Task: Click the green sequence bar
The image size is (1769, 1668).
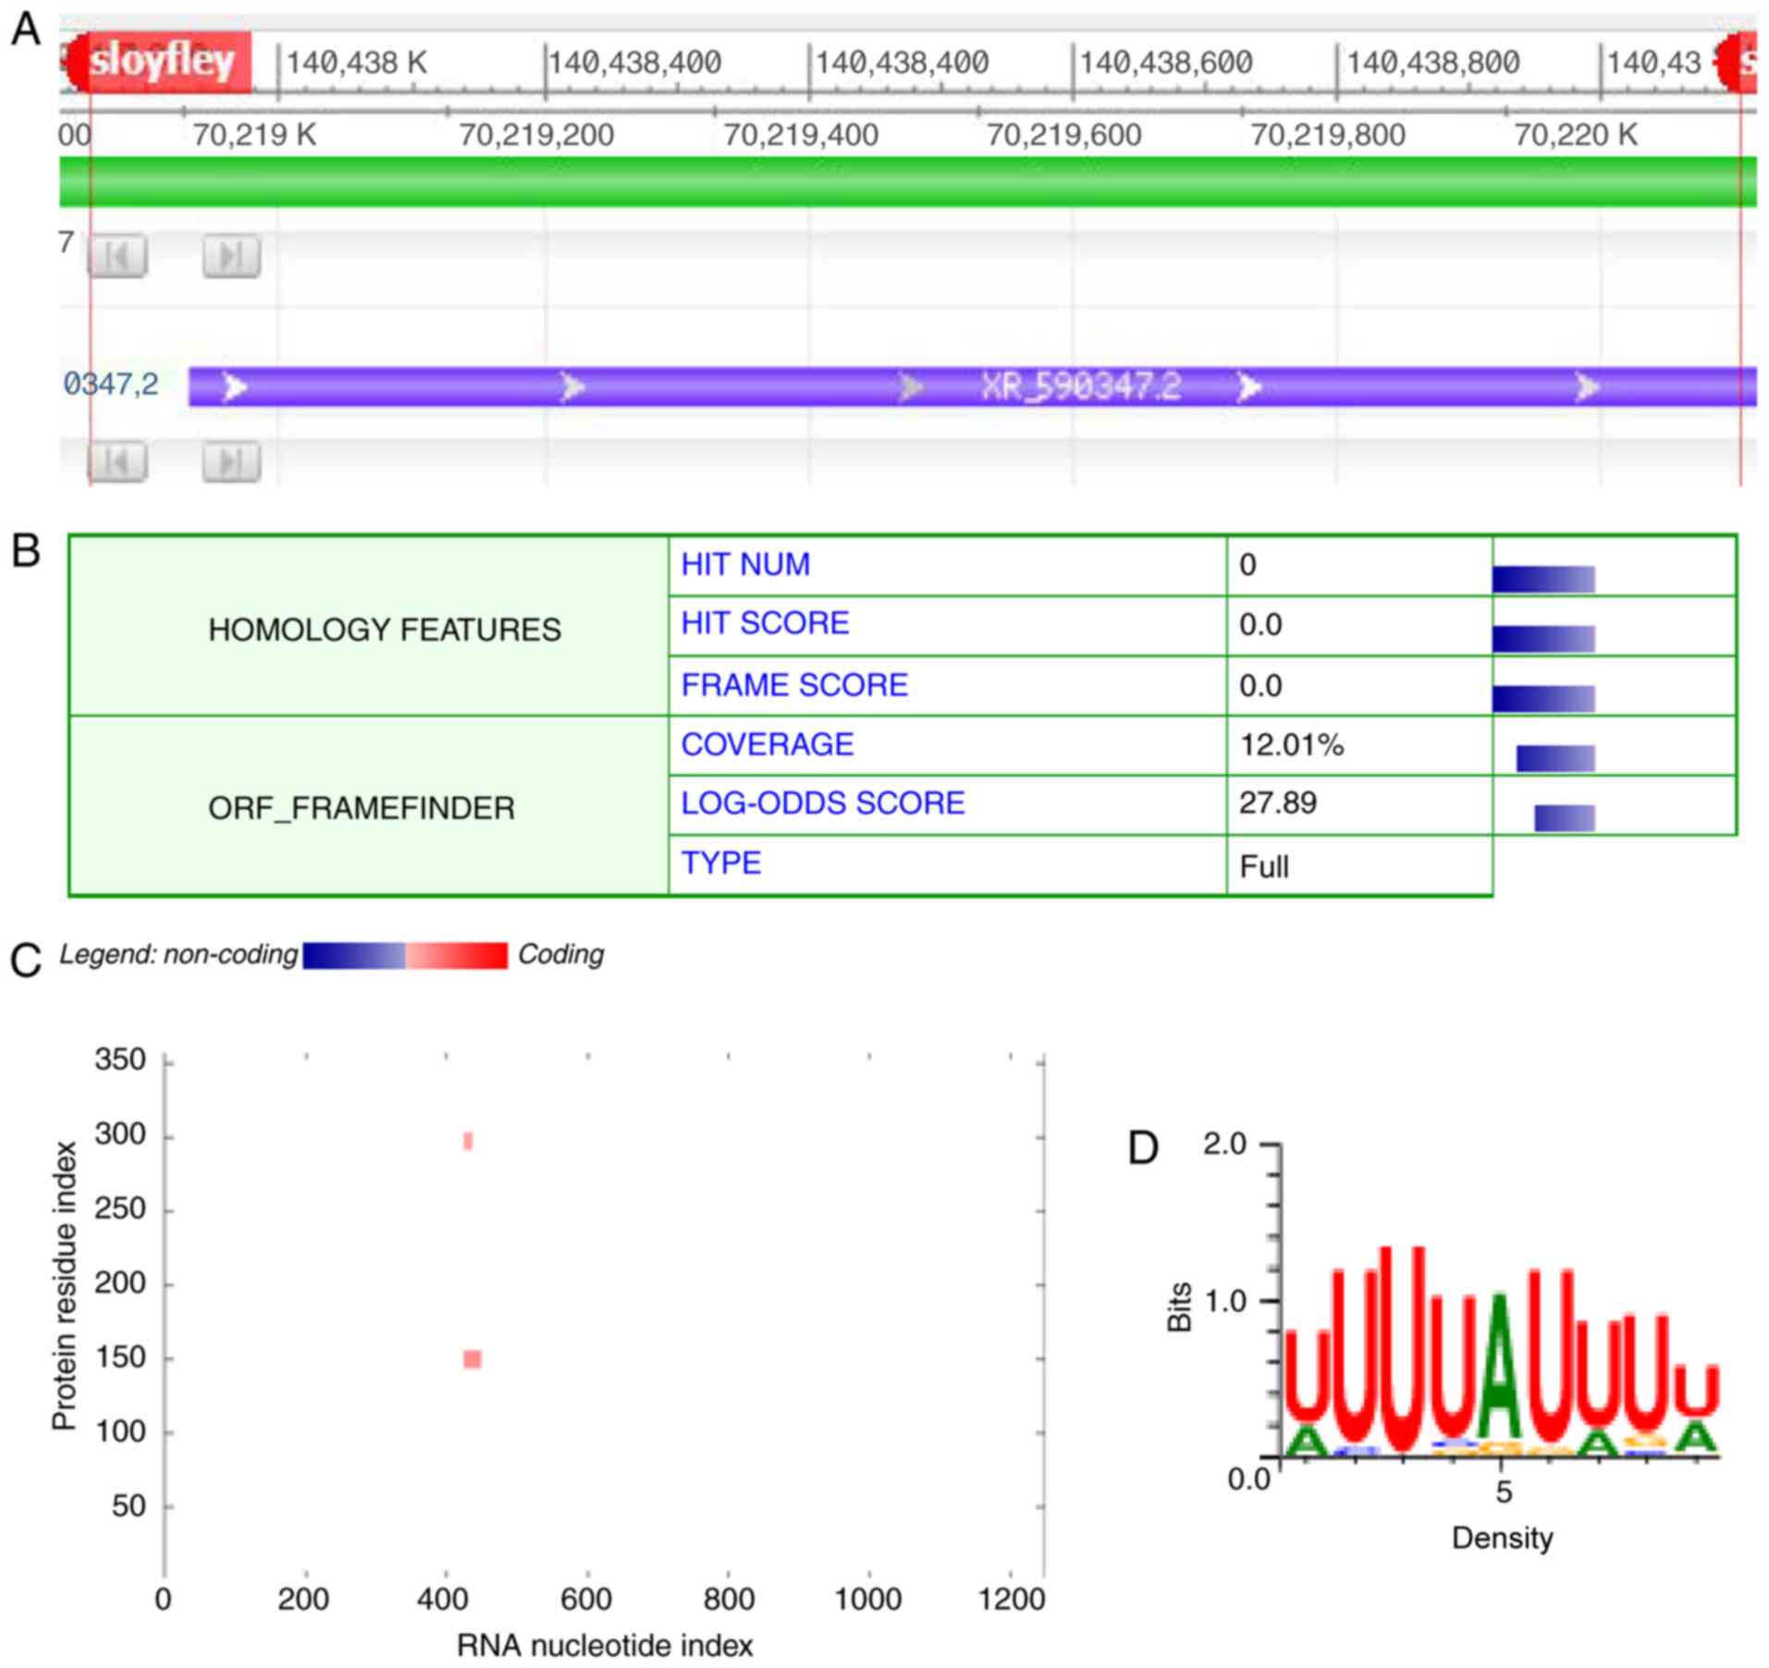Action: tap(906, 181)
